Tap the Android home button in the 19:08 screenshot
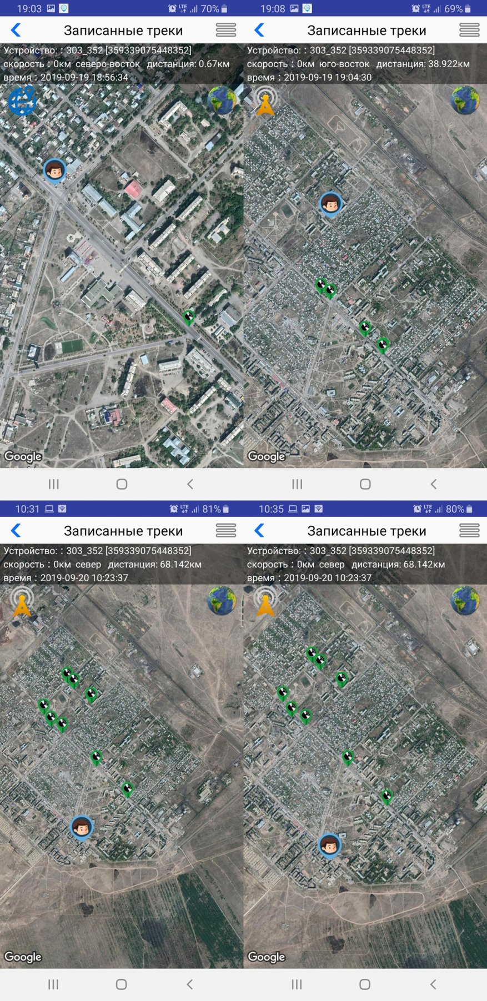Image resolution: width=487 pixels, height=1001 pixels. (365, 484)
